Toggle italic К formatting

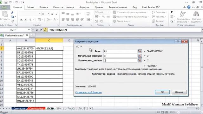click(26, 20)
